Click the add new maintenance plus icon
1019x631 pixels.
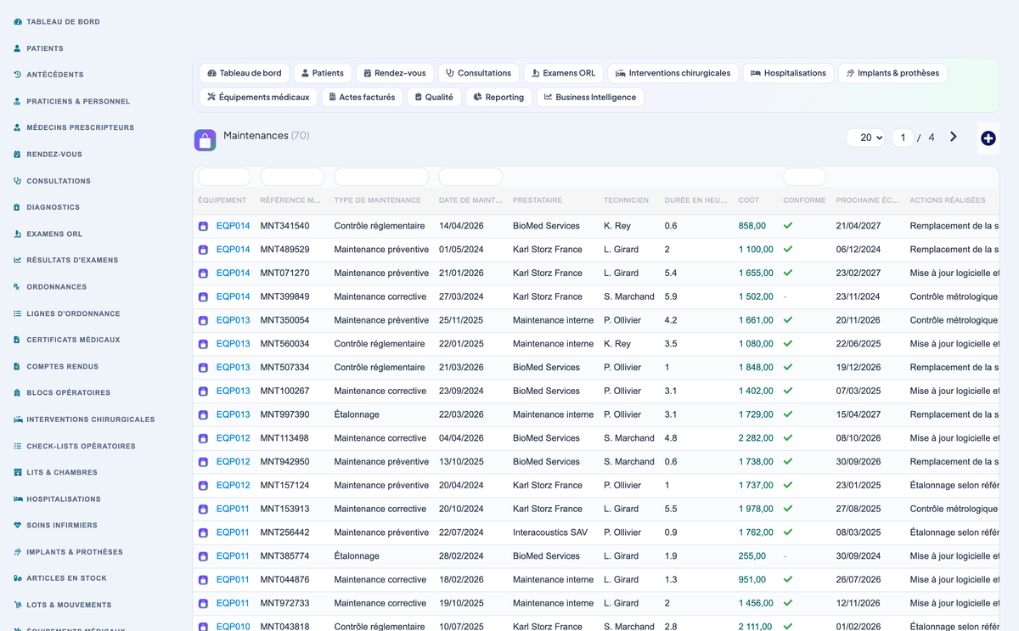[988, 138]
